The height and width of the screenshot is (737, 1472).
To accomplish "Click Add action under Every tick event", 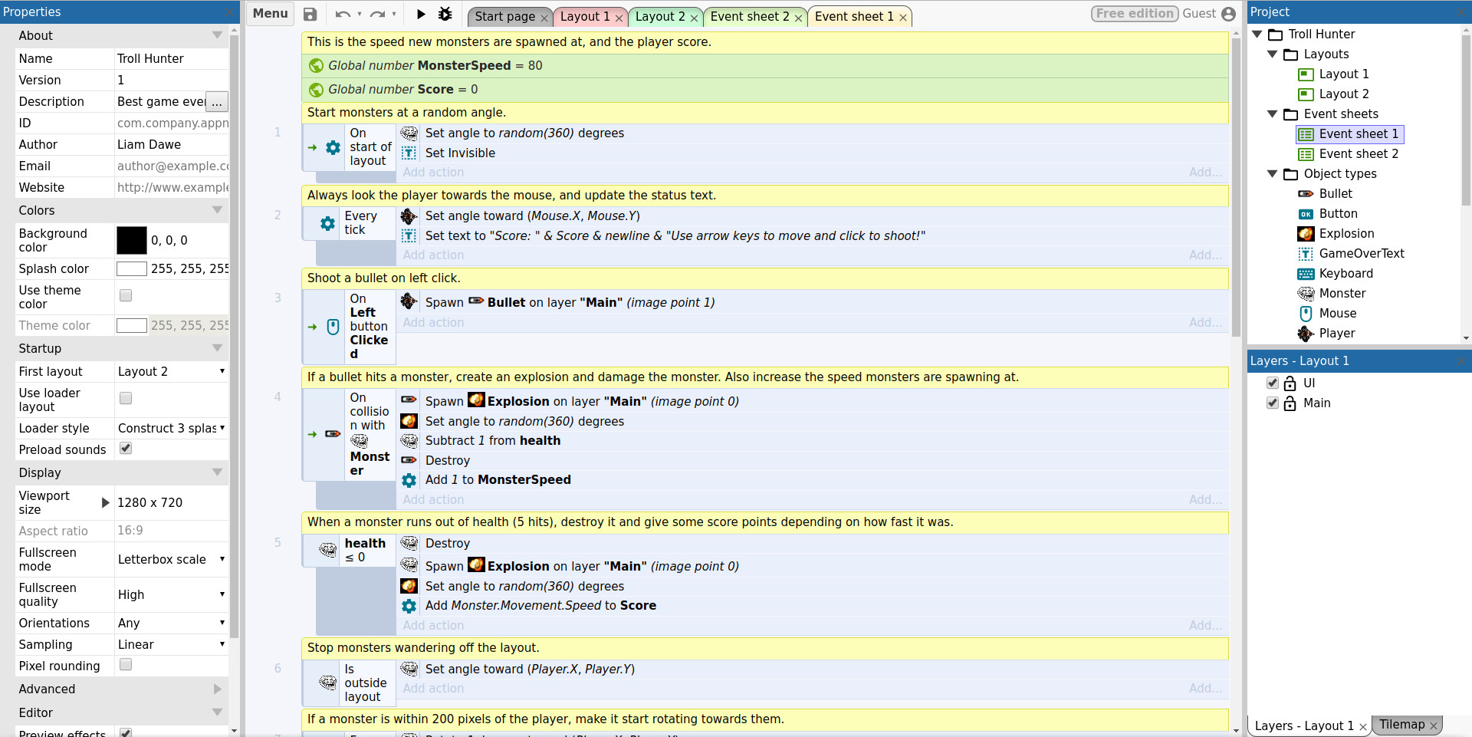I will pyautogui.click(x=434, y=255).
